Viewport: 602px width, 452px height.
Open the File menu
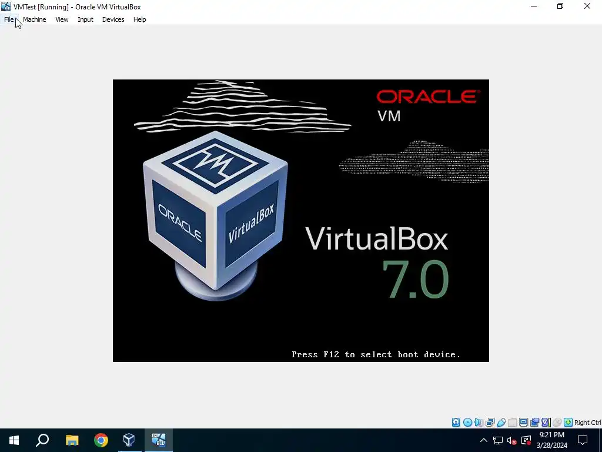click(x=9, y=19)
